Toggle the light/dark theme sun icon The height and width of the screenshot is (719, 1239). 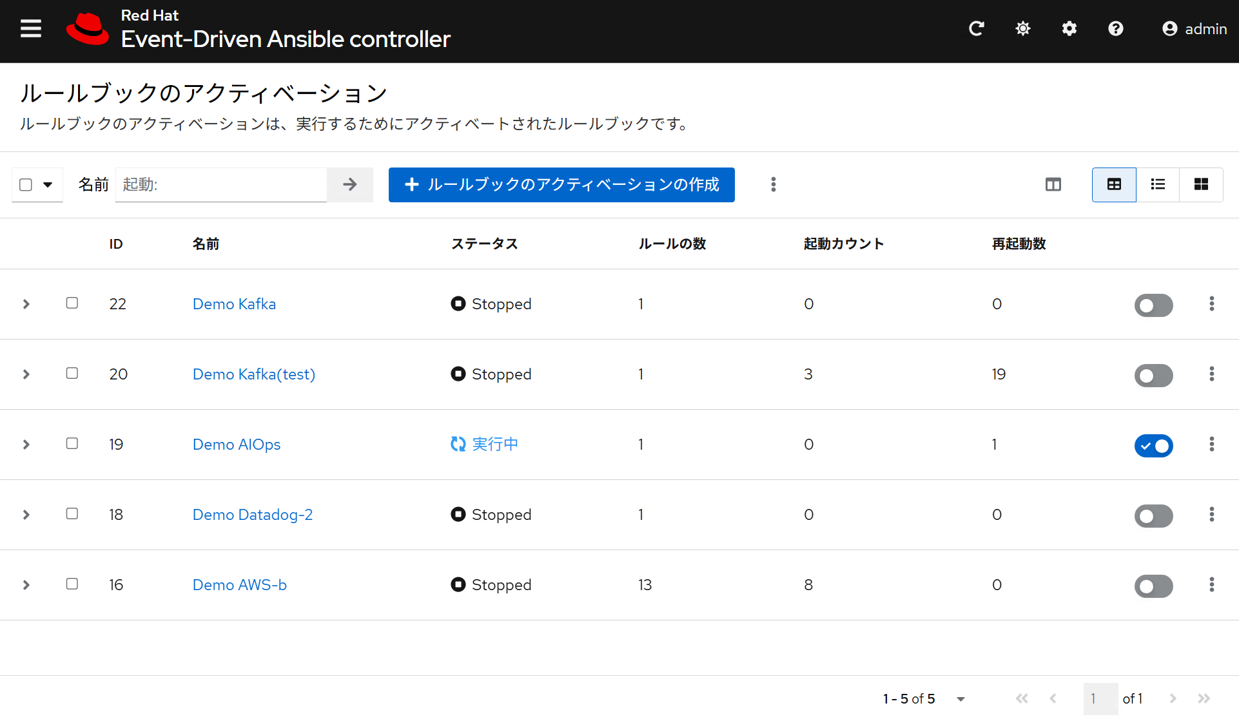click(1022, 28)
